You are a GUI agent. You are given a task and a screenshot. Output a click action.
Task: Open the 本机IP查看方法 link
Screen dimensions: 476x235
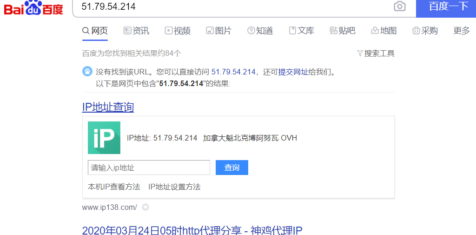[114, 187]
